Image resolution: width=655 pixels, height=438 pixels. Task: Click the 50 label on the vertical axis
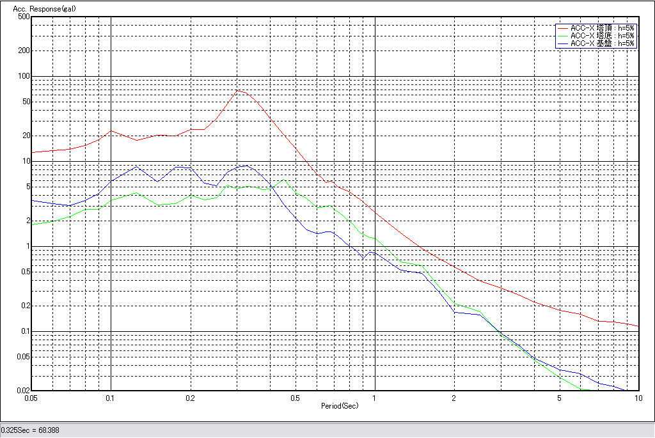pos(26,102)
